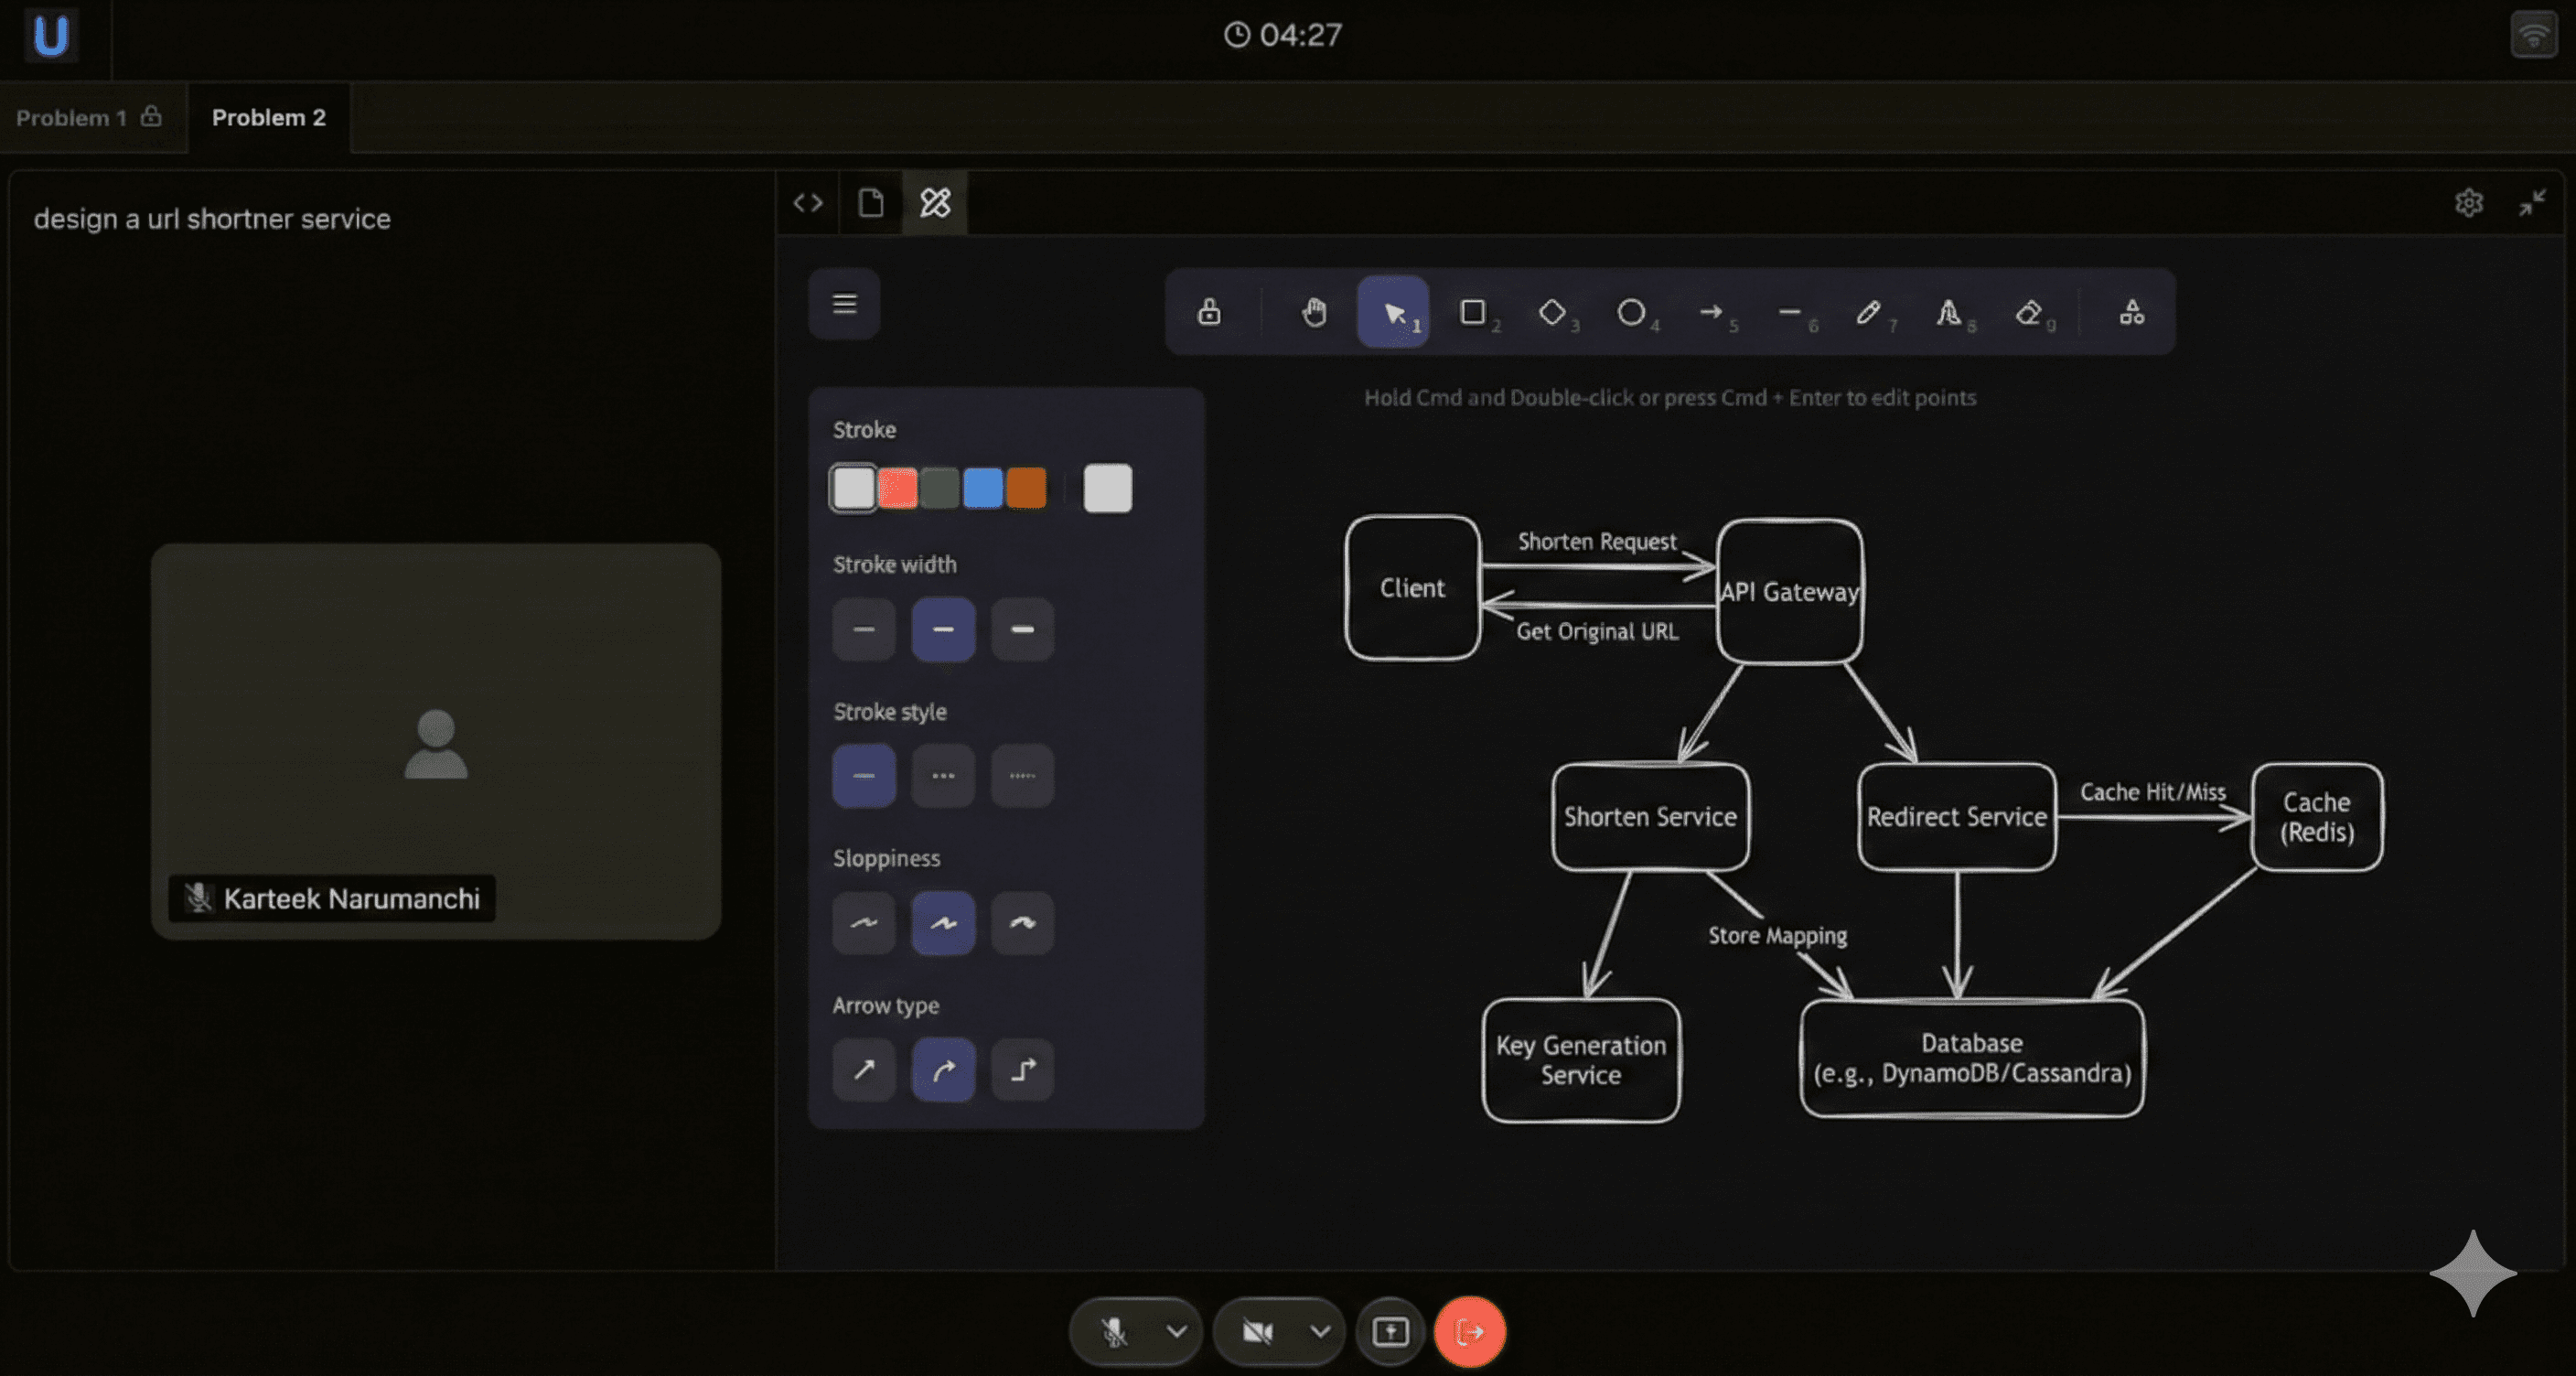Select the dashed stroke style option
2576x1376 pixels.
[942, 776]
